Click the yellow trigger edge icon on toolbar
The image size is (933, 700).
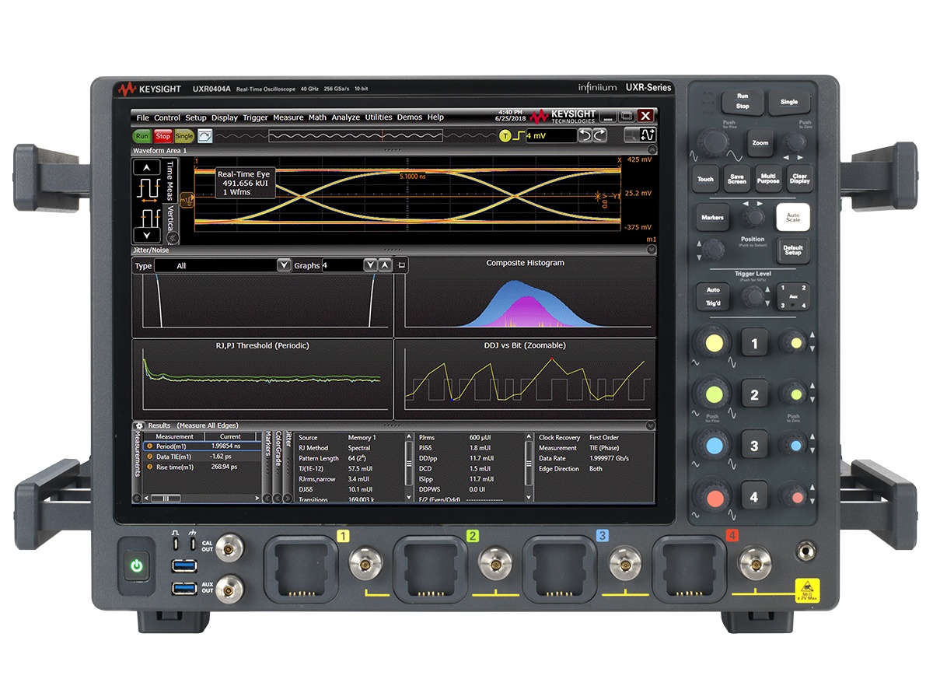519,135
